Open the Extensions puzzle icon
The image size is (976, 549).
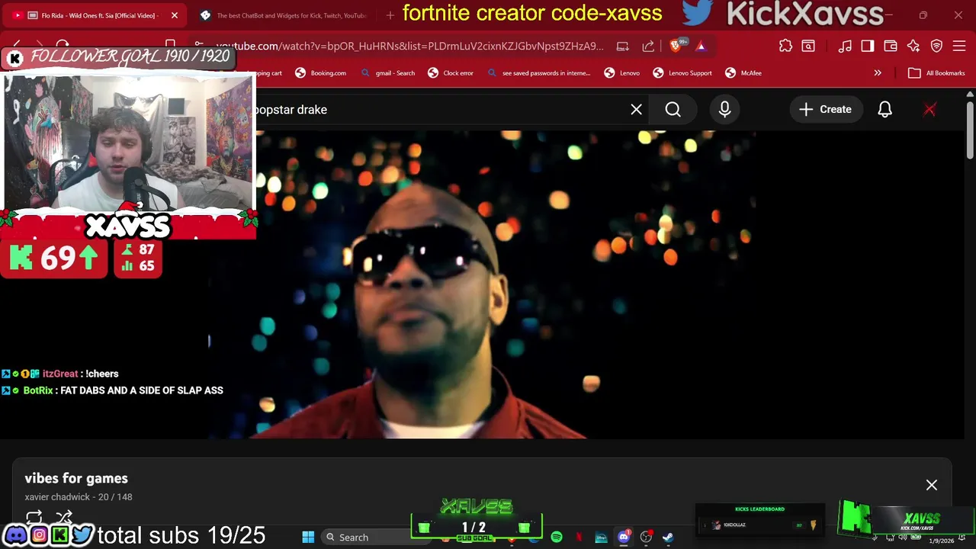pos(785,47)
